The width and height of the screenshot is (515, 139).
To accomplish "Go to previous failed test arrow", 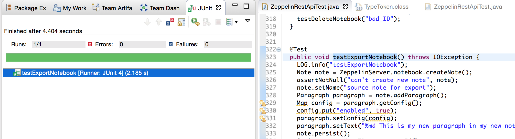I will 159,22.
